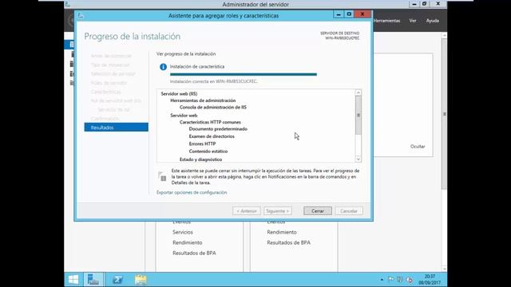Launch PowerShell from the taskbar

tap(117, 280)
